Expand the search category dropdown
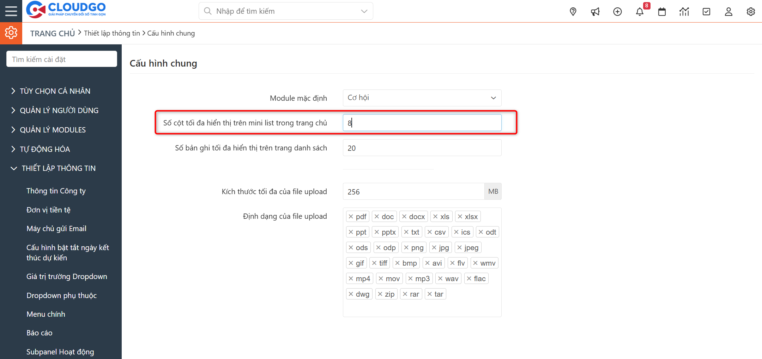This screenshot has width=762, height=359. coord(364,11)
